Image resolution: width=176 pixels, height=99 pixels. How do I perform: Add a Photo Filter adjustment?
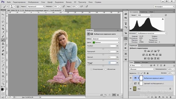(x=153, y=55)
